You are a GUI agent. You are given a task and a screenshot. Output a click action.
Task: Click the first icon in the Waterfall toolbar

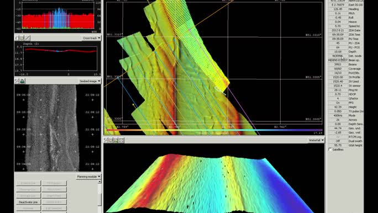(106, 140)
